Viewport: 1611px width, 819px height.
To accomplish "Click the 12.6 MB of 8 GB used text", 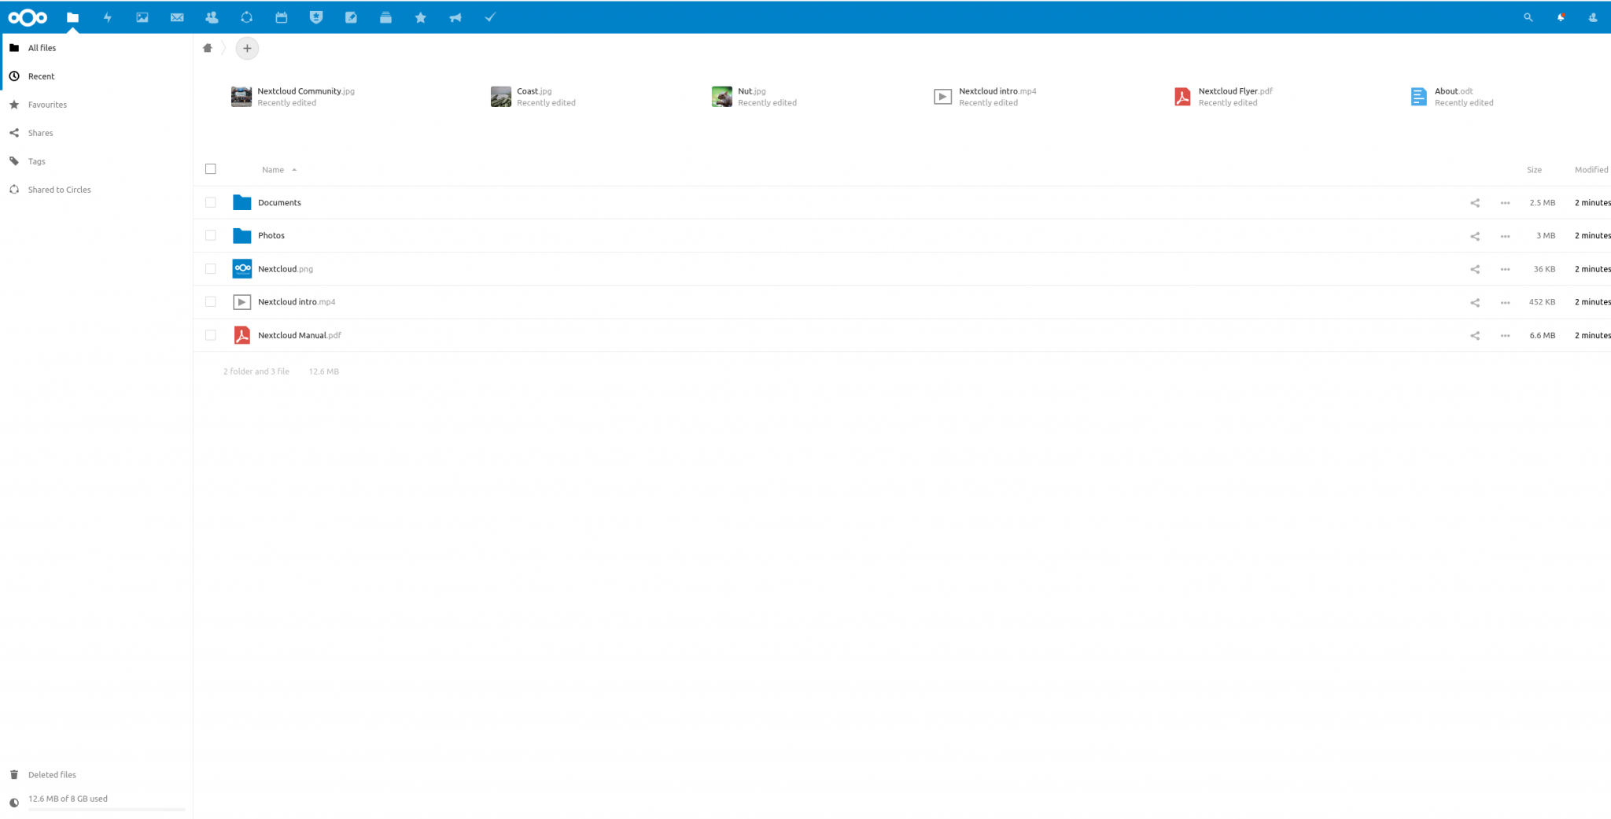I will tap(68, 799).
